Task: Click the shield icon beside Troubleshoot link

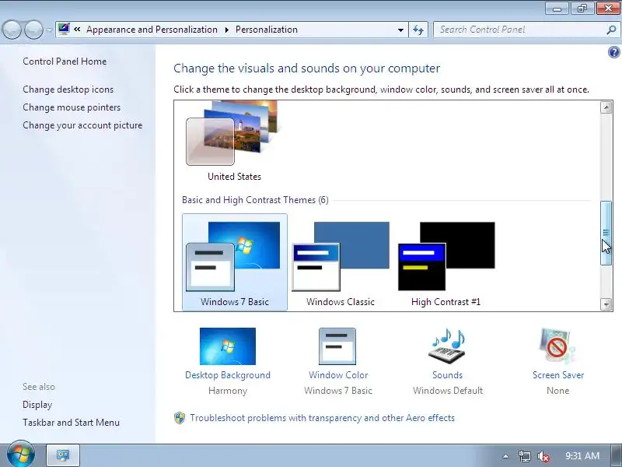Action: coord(180,418)
